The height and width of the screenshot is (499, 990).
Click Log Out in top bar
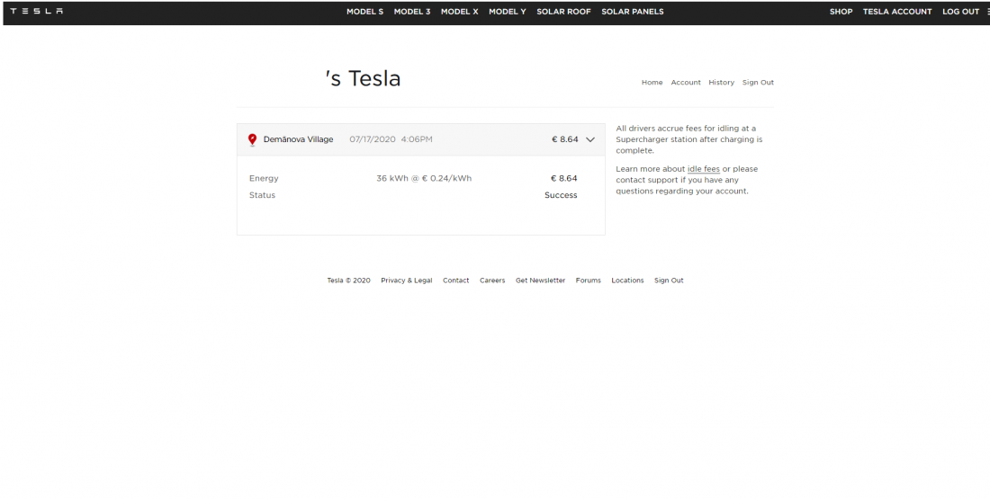960,12
